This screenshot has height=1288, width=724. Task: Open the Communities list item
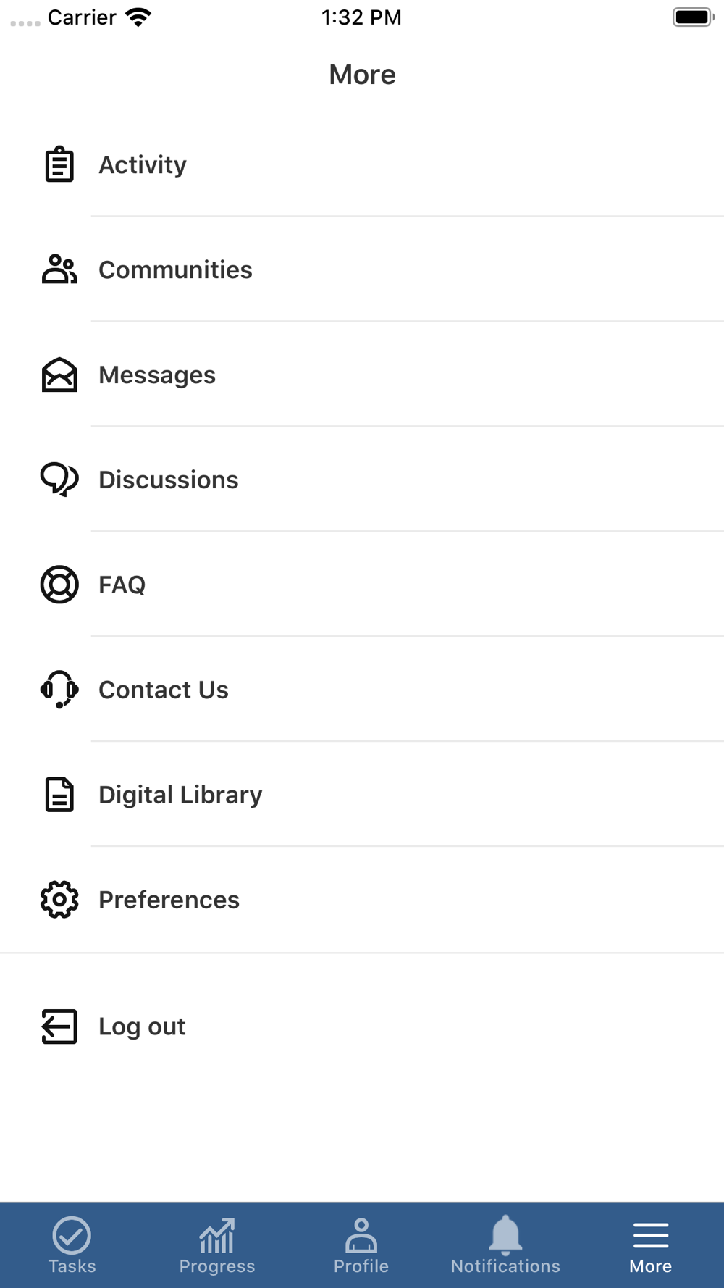coord(175,270)
